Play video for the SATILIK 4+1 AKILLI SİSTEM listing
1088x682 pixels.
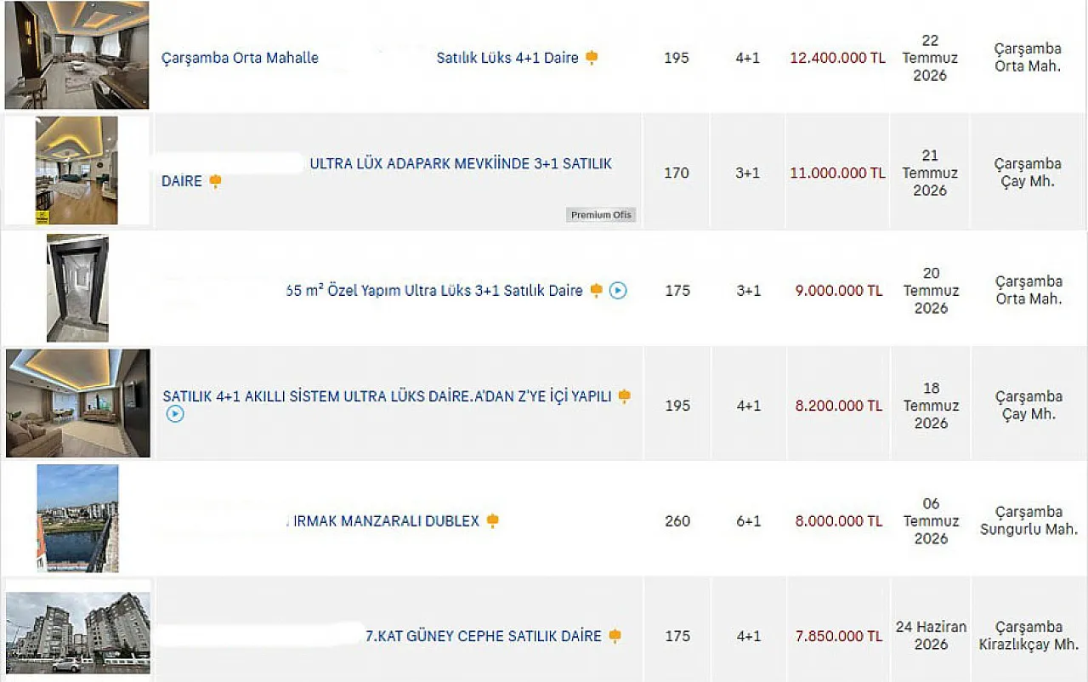click(x=175, y=414)
